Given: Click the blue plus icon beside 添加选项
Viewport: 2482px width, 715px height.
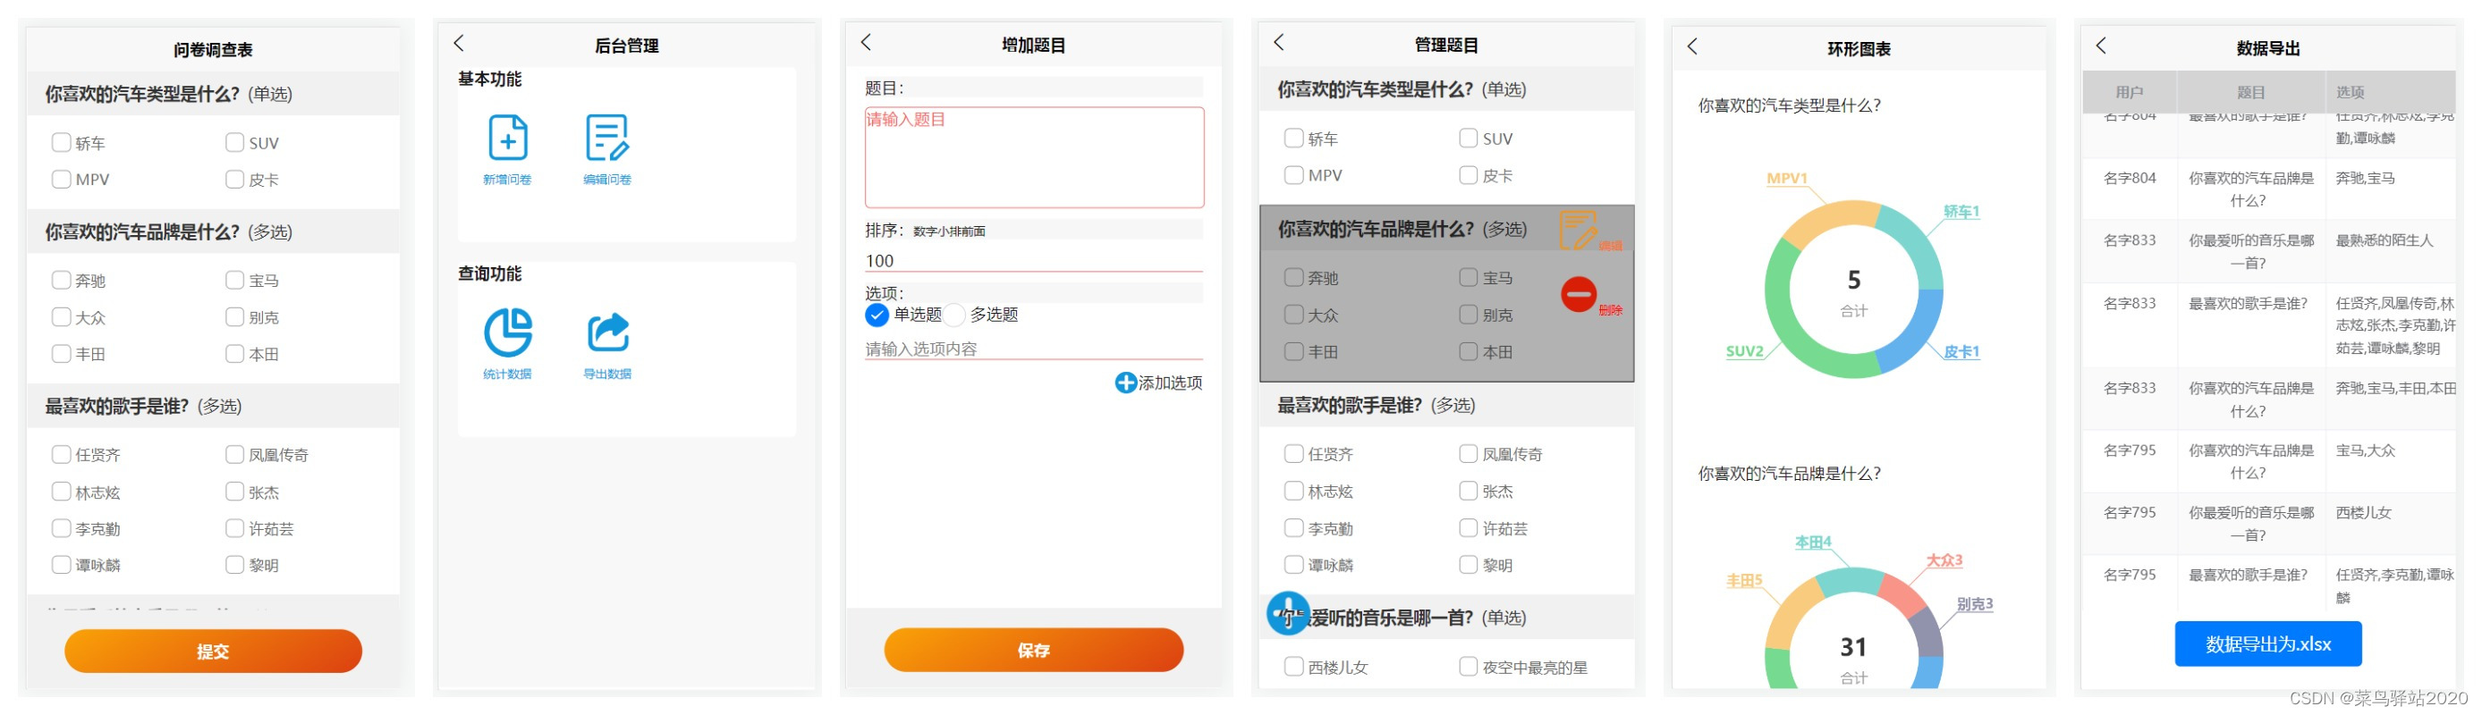Looking at the screenshot, I should click(1125, 383).
